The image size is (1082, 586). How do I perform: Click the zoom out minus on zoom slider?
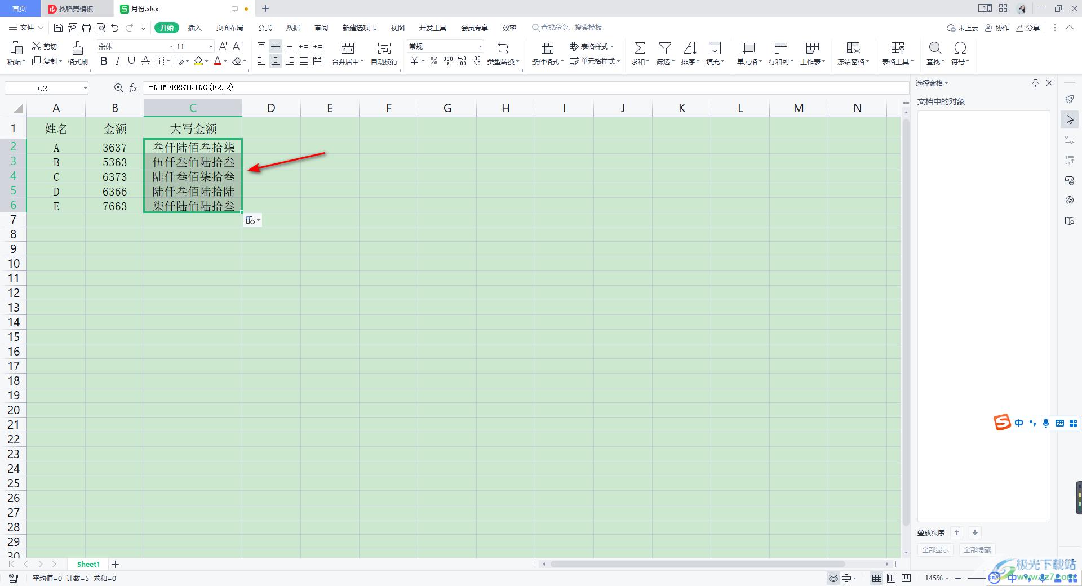pyautogui.click(x=958, y=578)
